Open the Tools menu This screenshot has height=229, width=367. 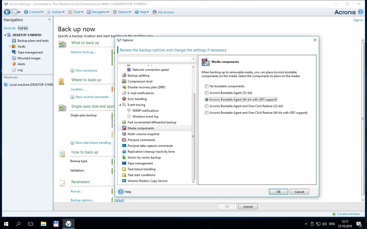76,12
